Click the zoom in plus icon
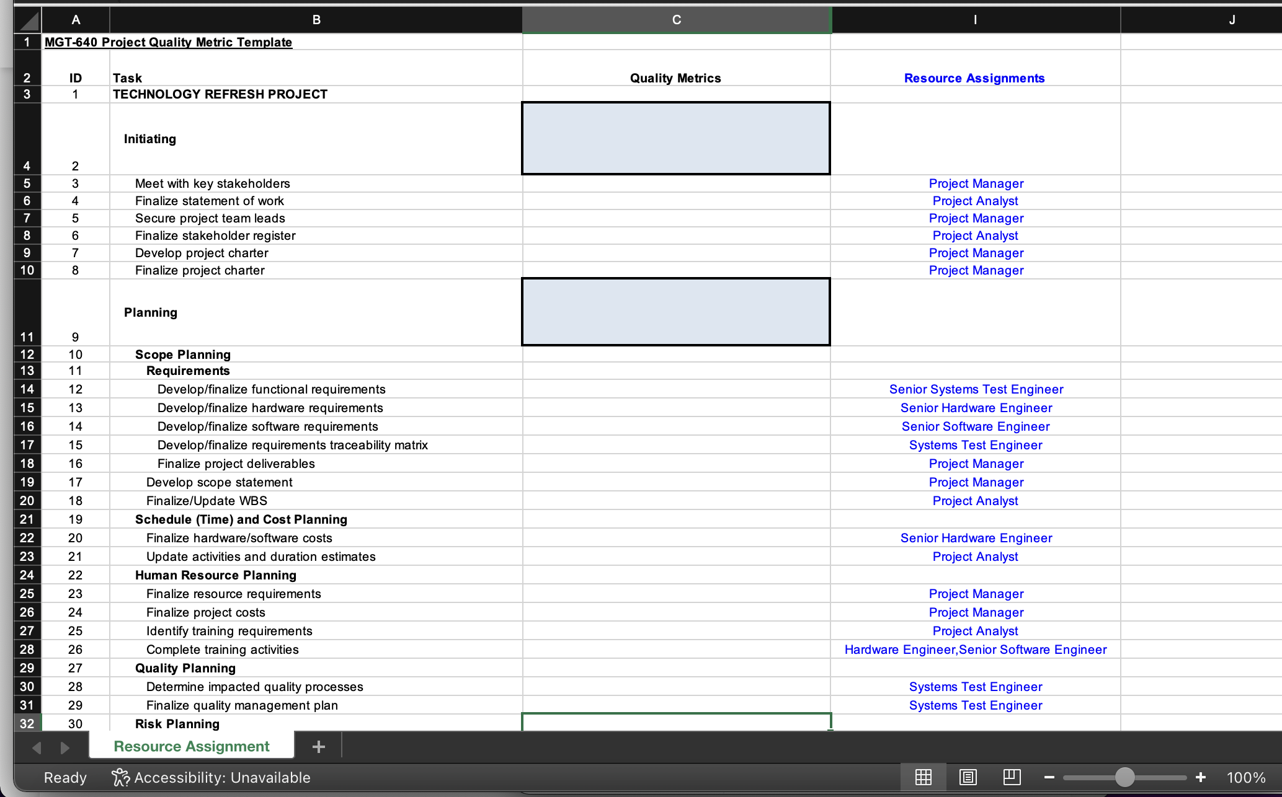This screenshot has width=1282, height=797. (x=1201, y=777)
